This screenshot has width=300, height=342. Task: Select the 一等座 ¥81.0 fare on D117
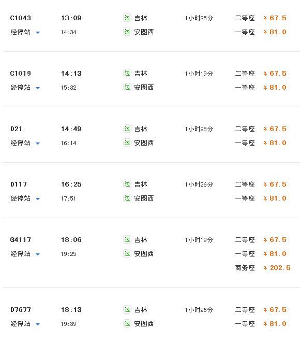coord(261,198)
